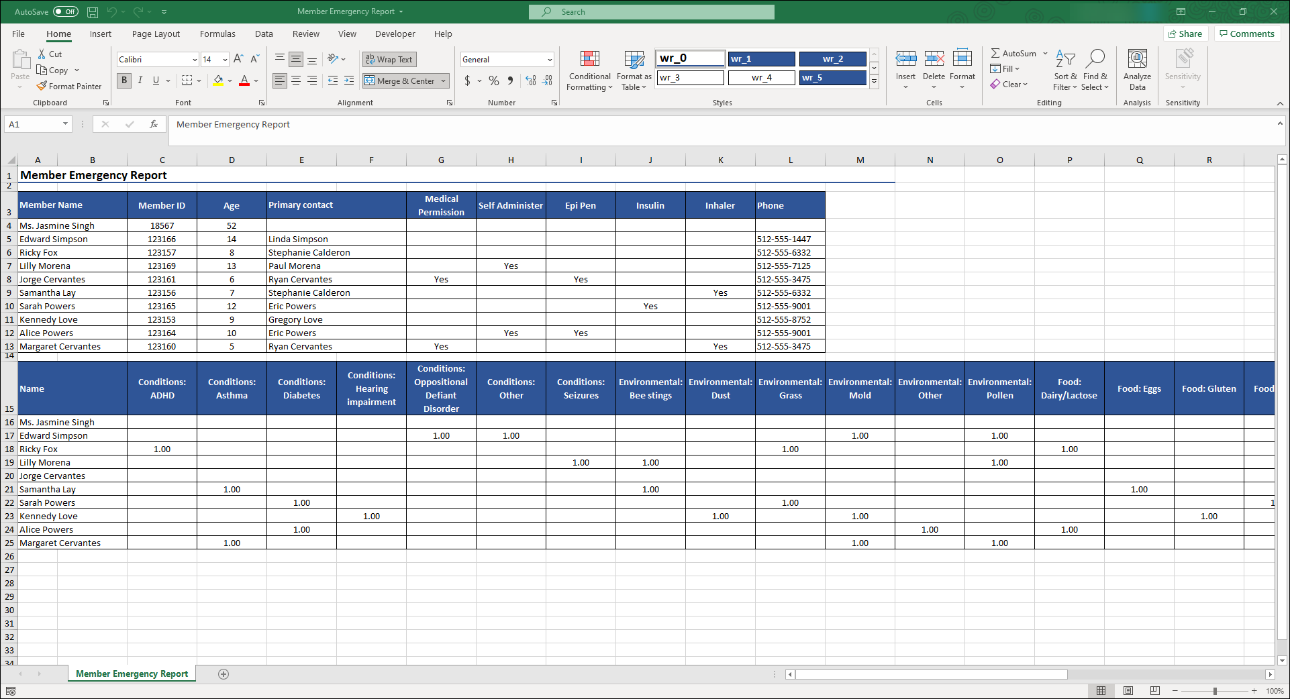Open Conditional Formatting menu
Viewport: 1290px width, 699px height.
tap(589, 70)
